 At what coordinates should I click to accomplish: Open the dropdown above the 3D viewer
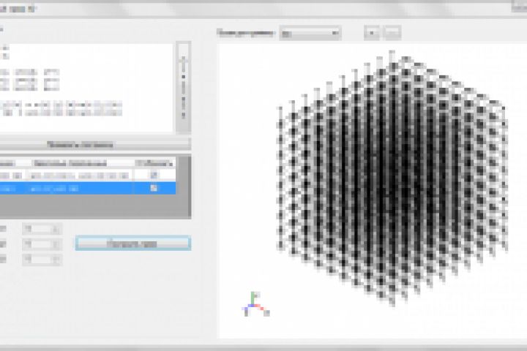310,33
